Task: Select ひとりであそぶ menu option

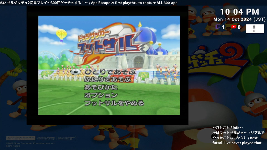Action: [110, 72]
